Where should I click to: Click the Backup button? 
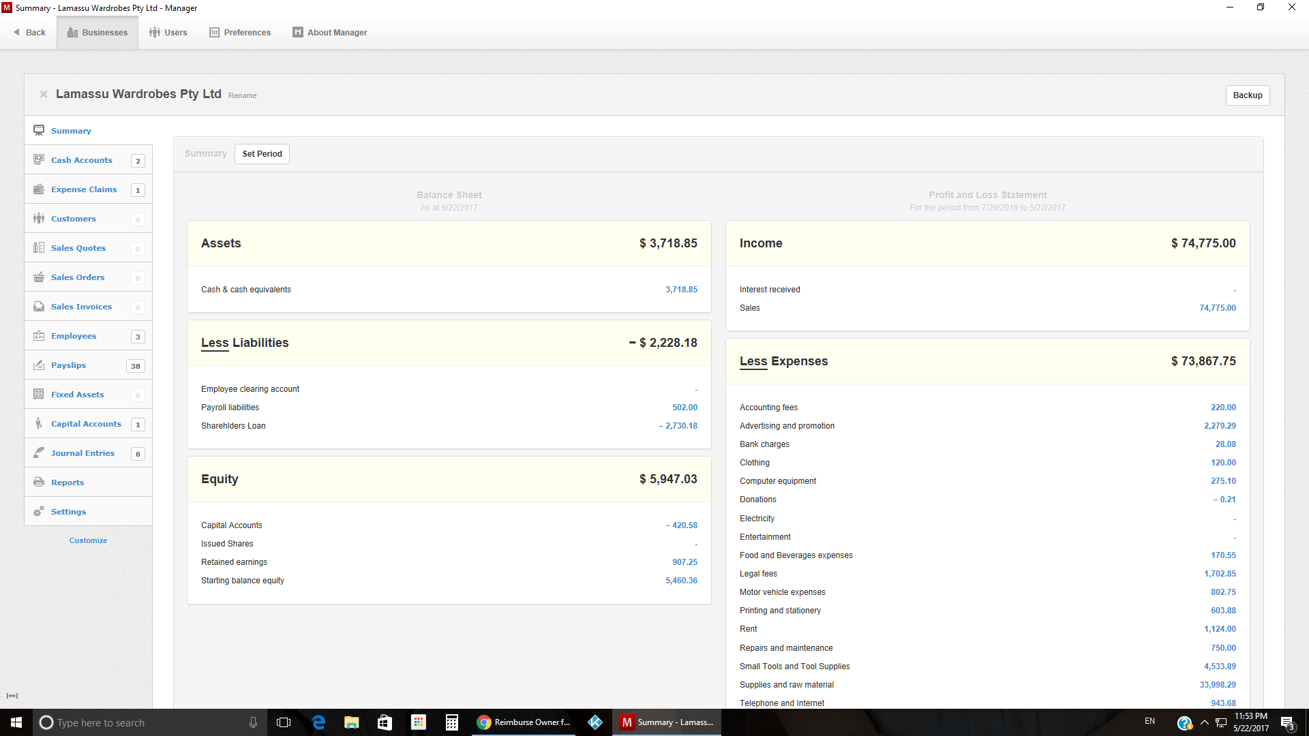[x=1248, y=95]
